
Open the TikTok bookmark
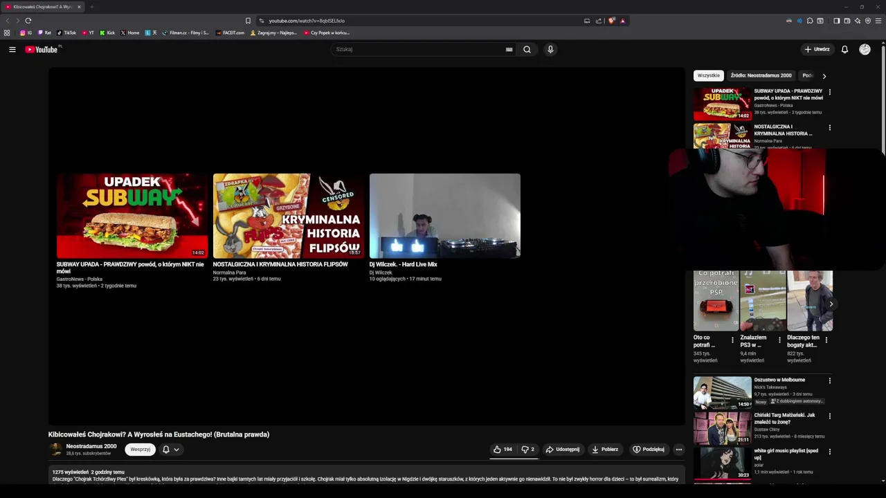[66, 33]
